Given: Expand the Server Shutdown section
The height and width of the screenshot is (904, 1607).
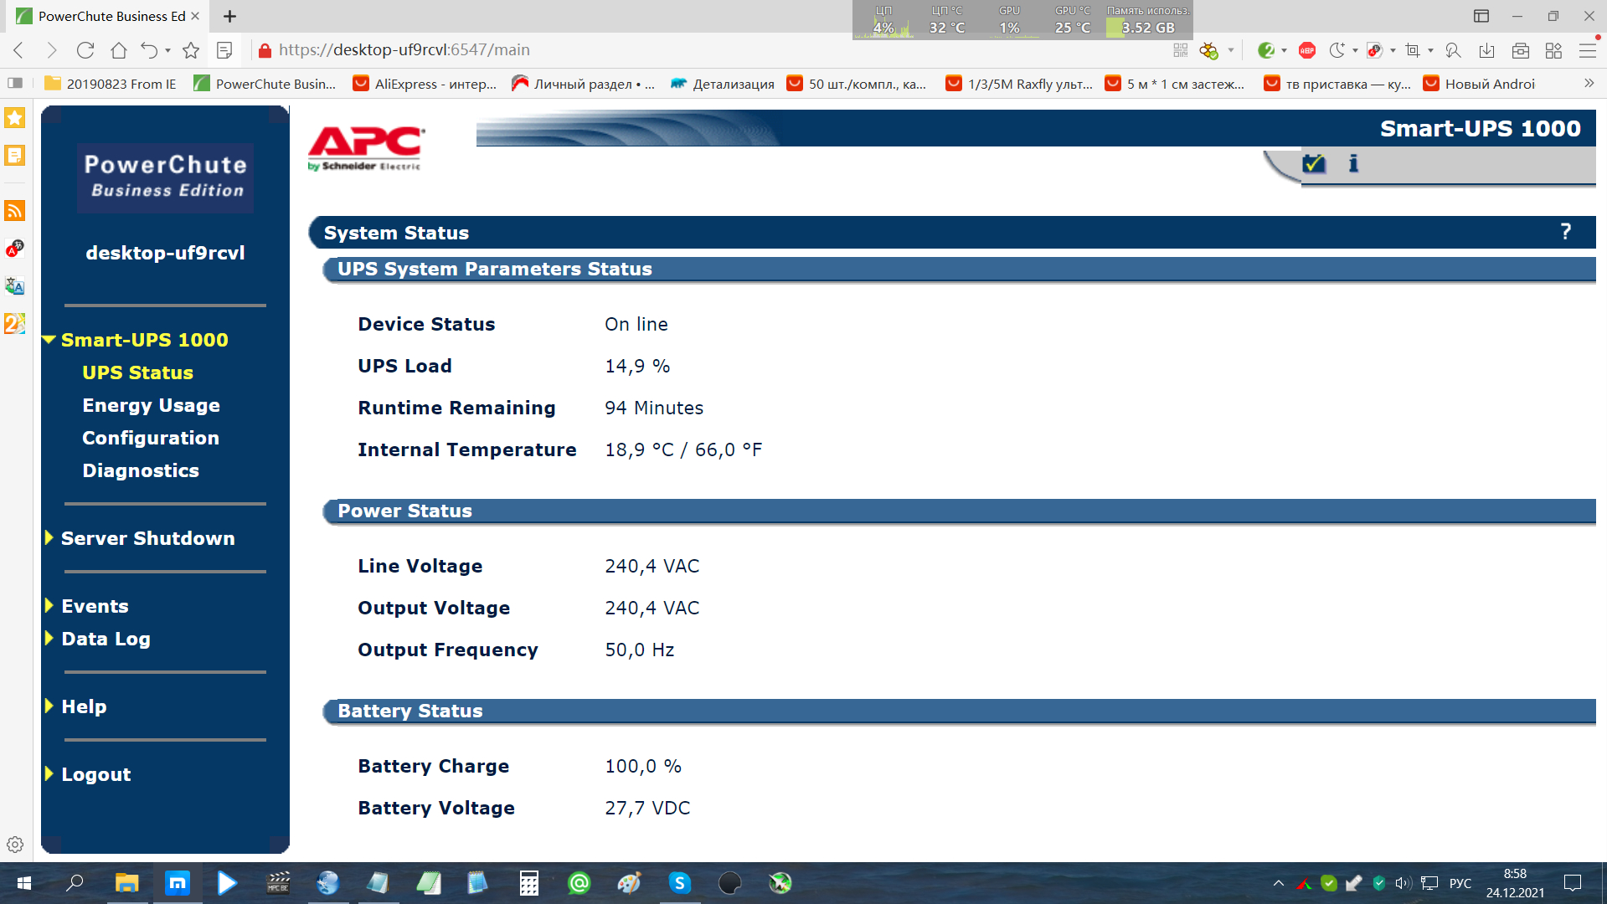Looking at the screenshot, I should (49, 537).
